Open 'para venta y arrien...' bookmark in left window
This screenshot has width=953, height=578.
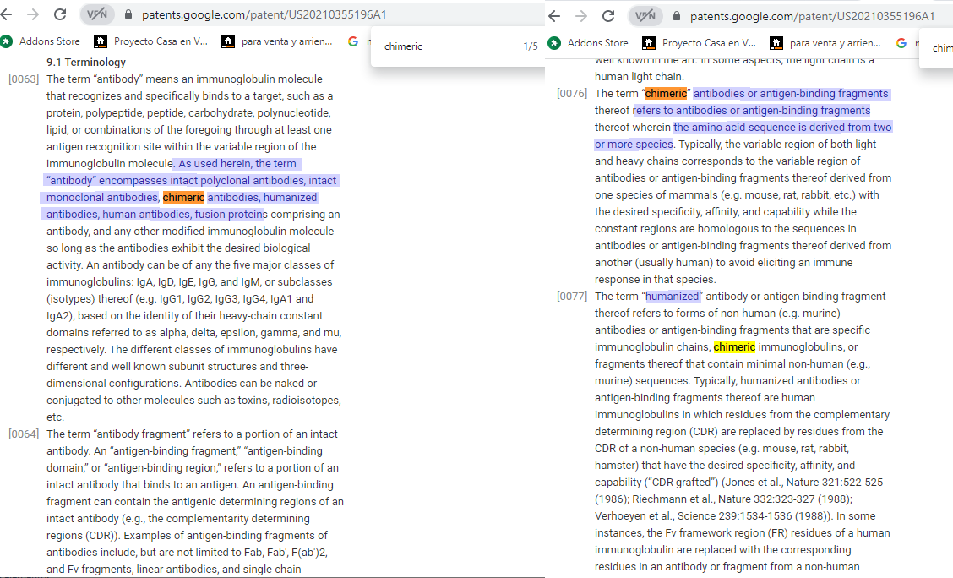tap(279, 41)
